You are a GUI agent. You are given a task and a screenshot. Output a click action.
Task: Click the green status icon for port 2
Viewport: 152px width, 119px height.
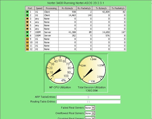coord(27,16)
